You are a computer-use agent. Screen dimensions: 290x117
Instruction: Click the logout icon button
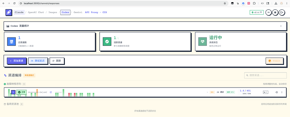[282, 12]
